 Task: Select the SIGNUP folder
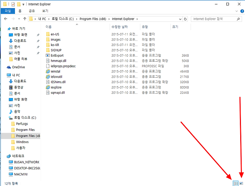pos(56,50)
